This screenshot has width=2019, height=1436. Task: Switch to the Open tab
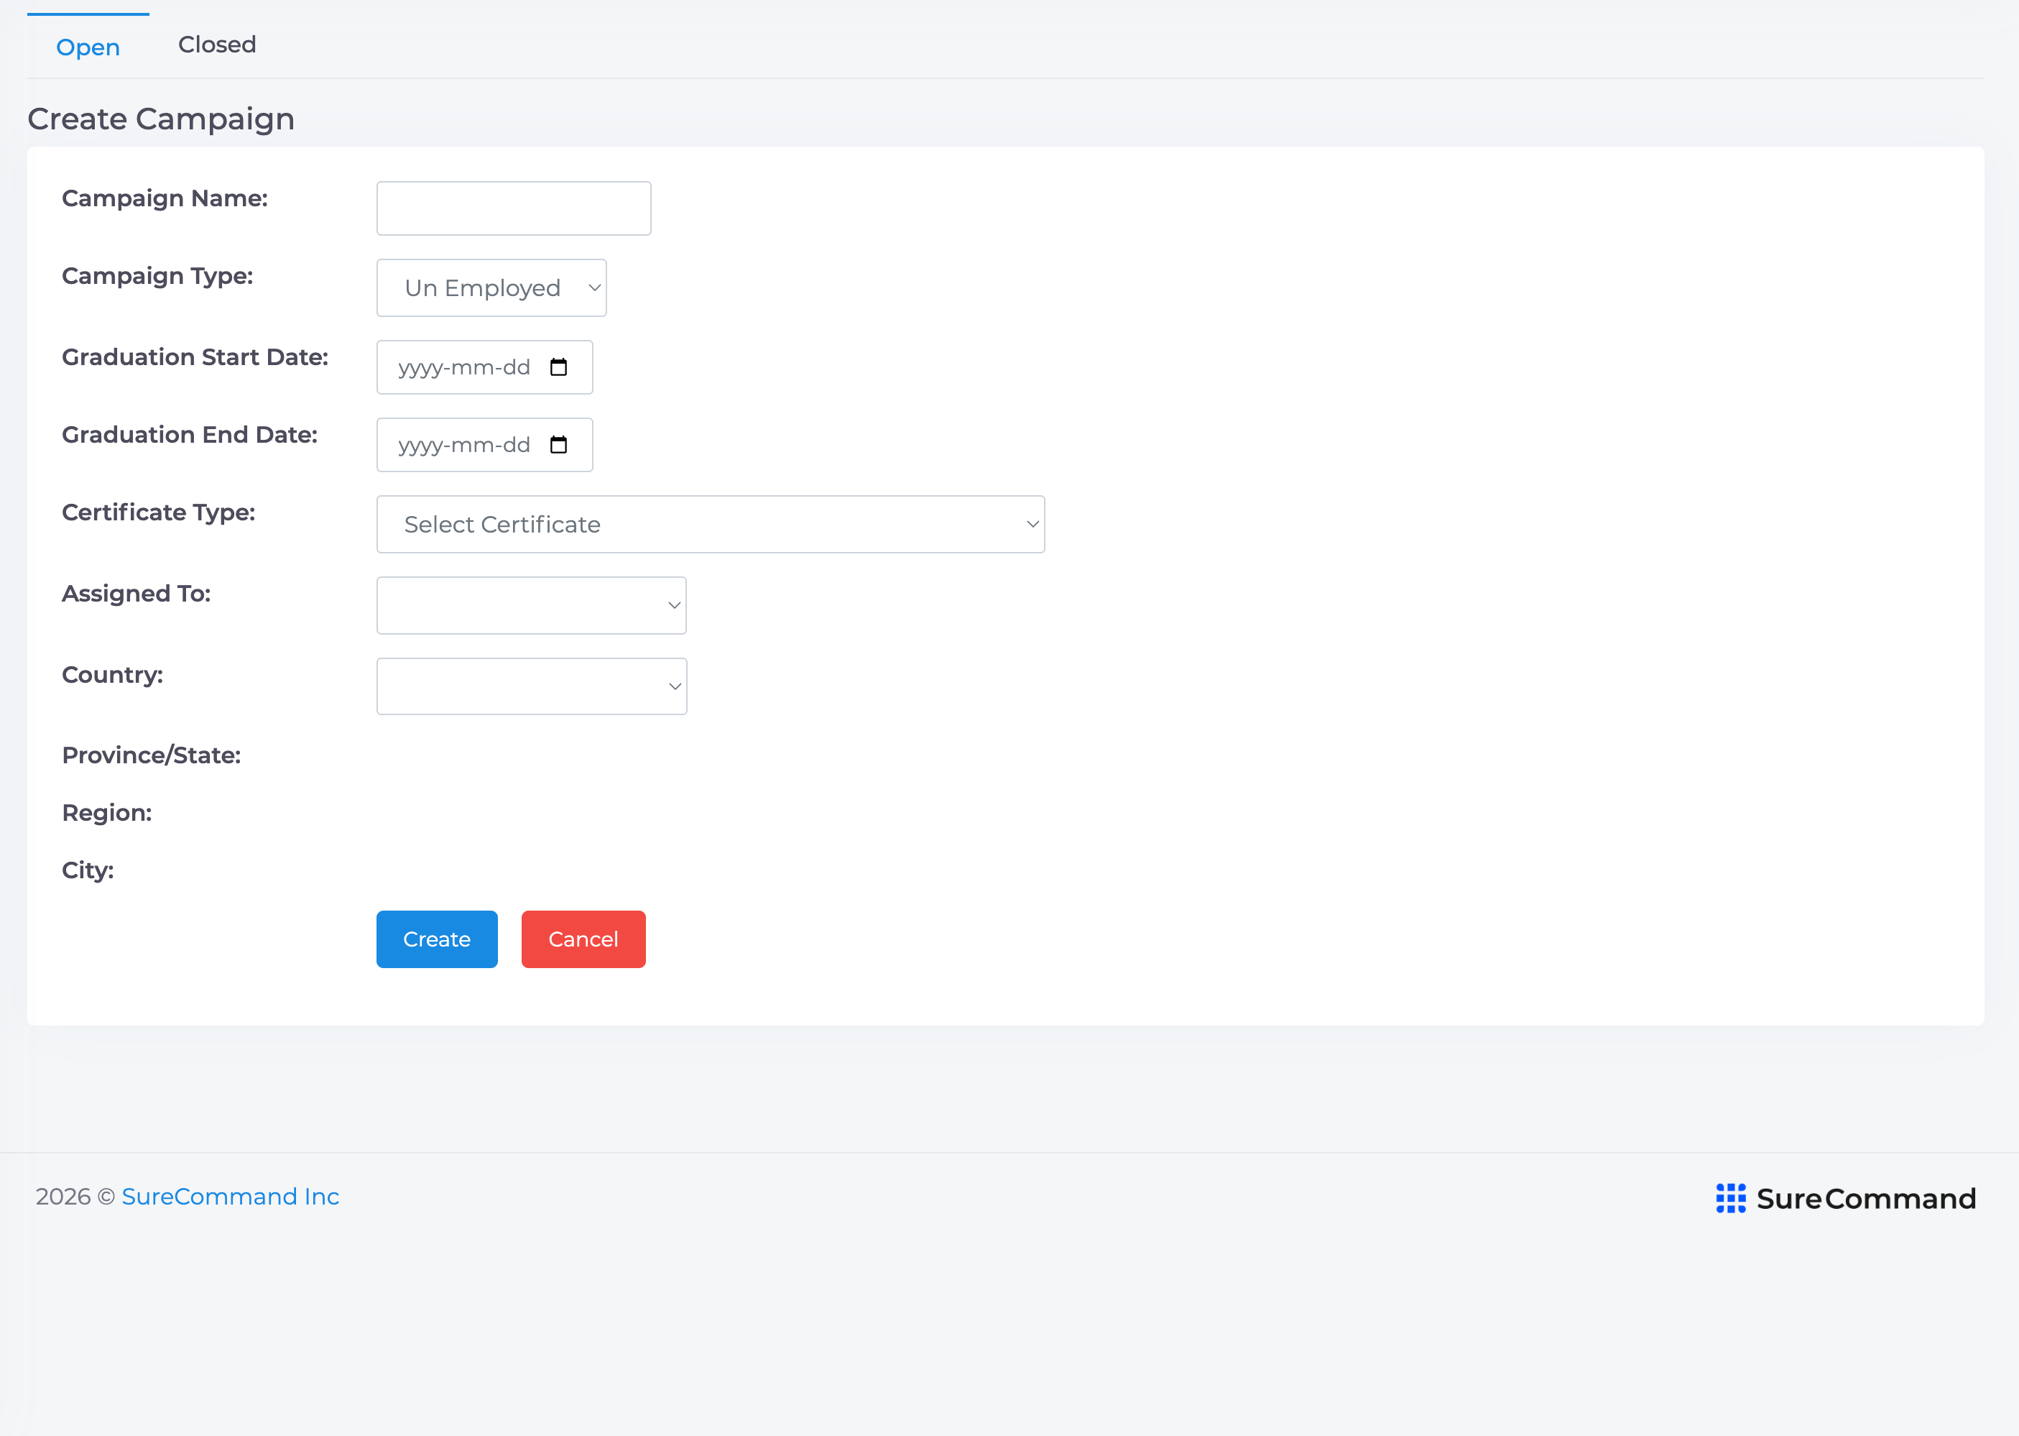[88, 47]
